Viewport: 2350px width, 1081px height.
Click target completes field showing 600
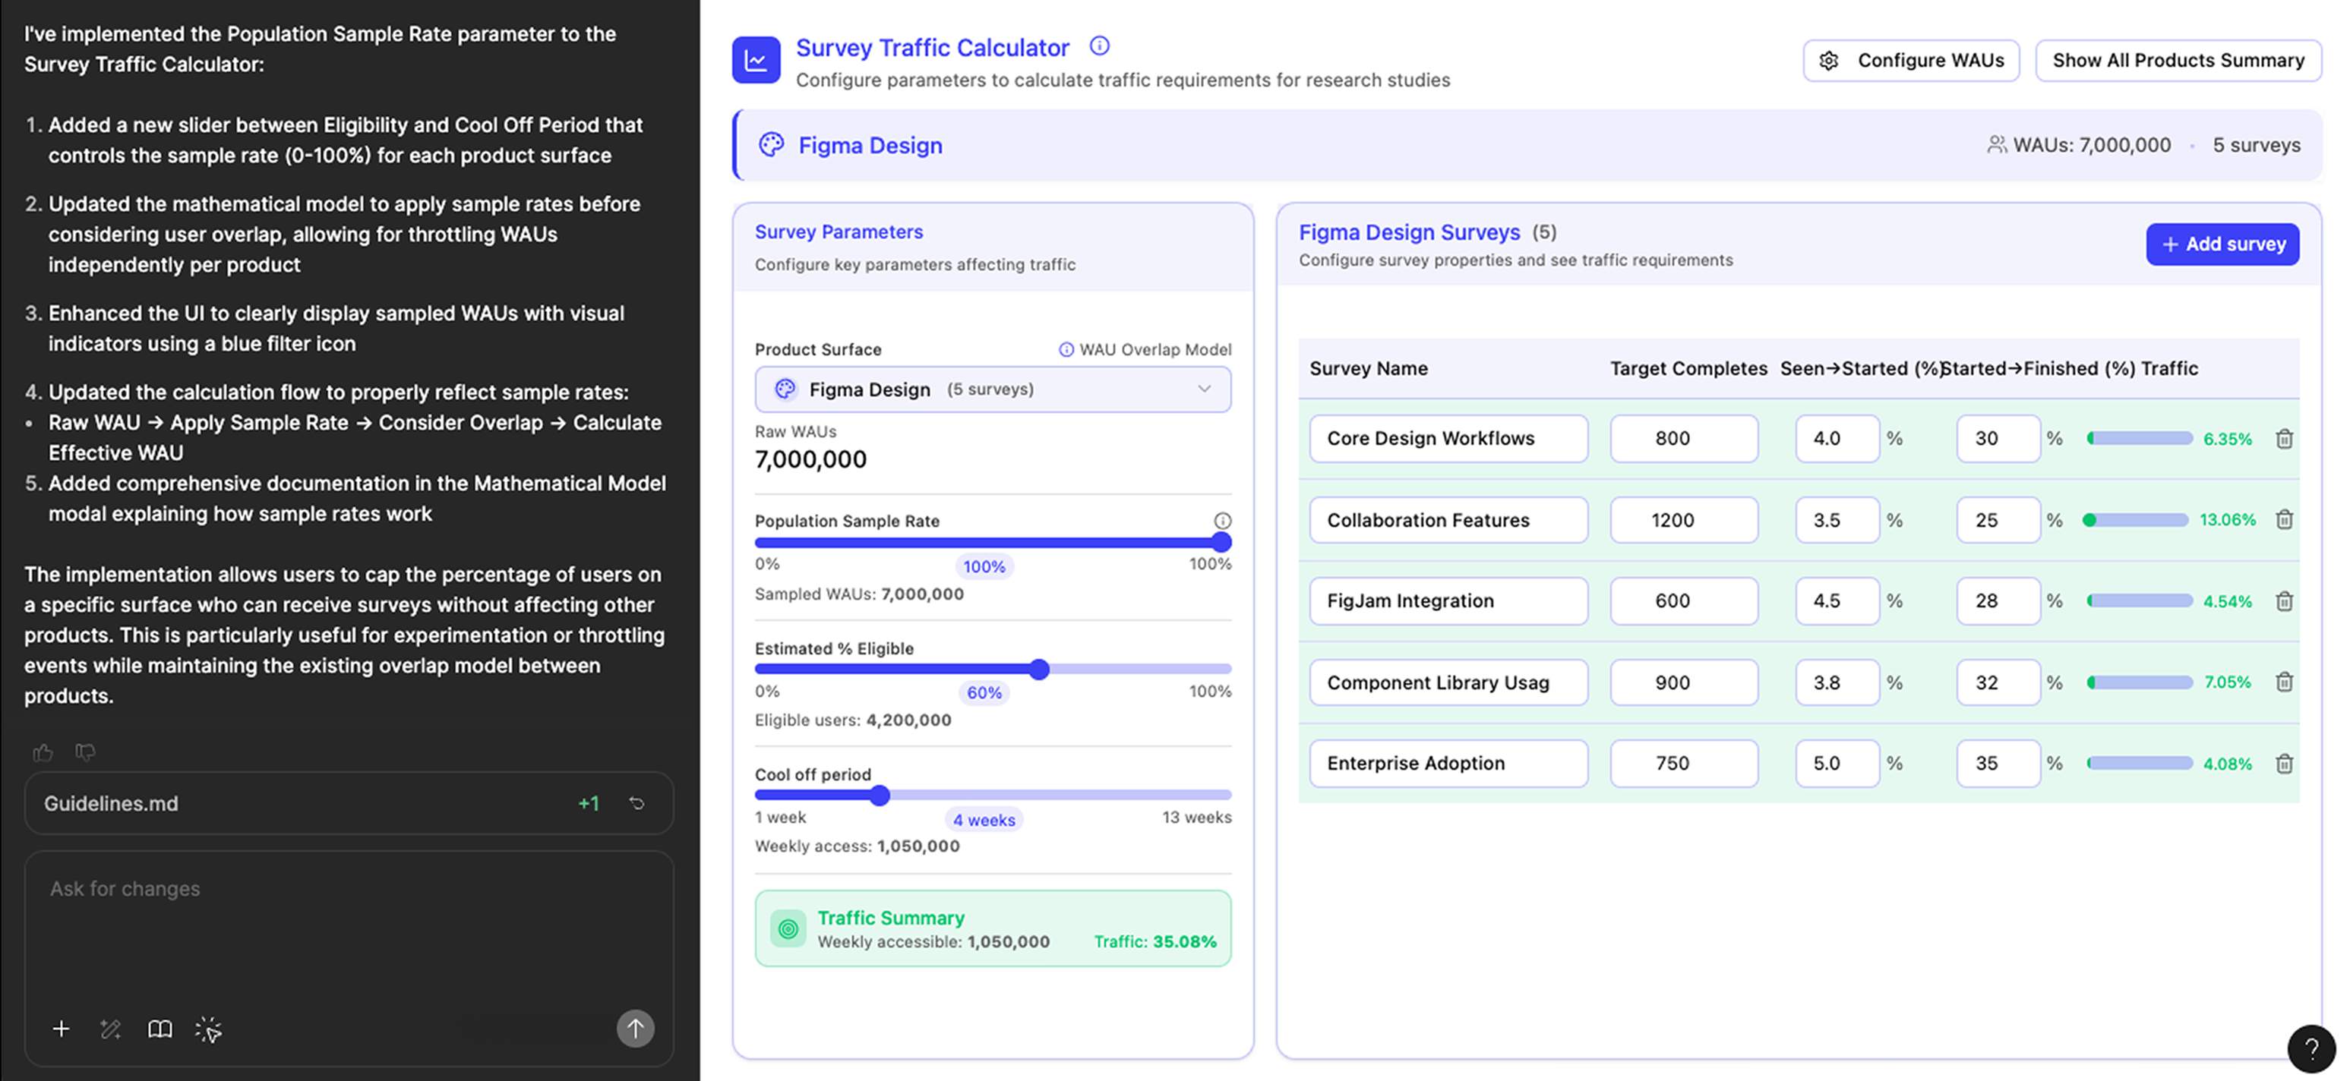point(1683,600)
